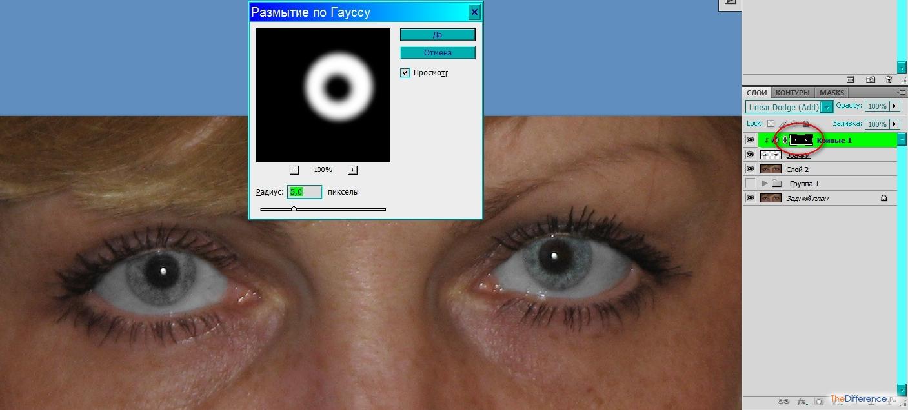The height and width of the screenshot is (410, 908).
Task: Hide the Кривые 1 layer
Action: (750, 139)
